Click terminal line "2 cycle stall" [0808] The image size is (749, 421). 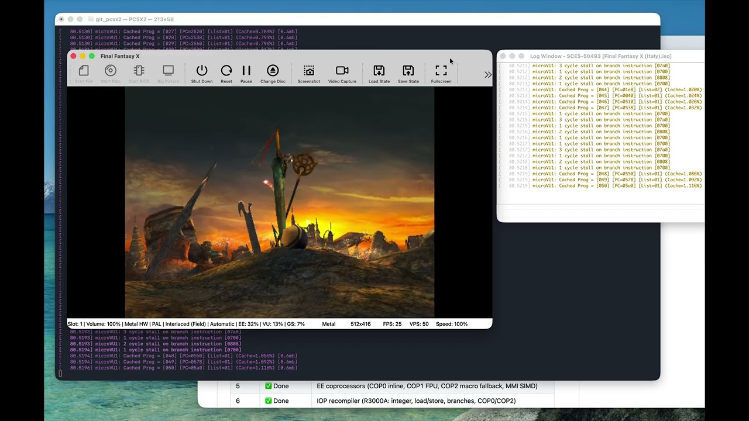(x=150, y=344)
